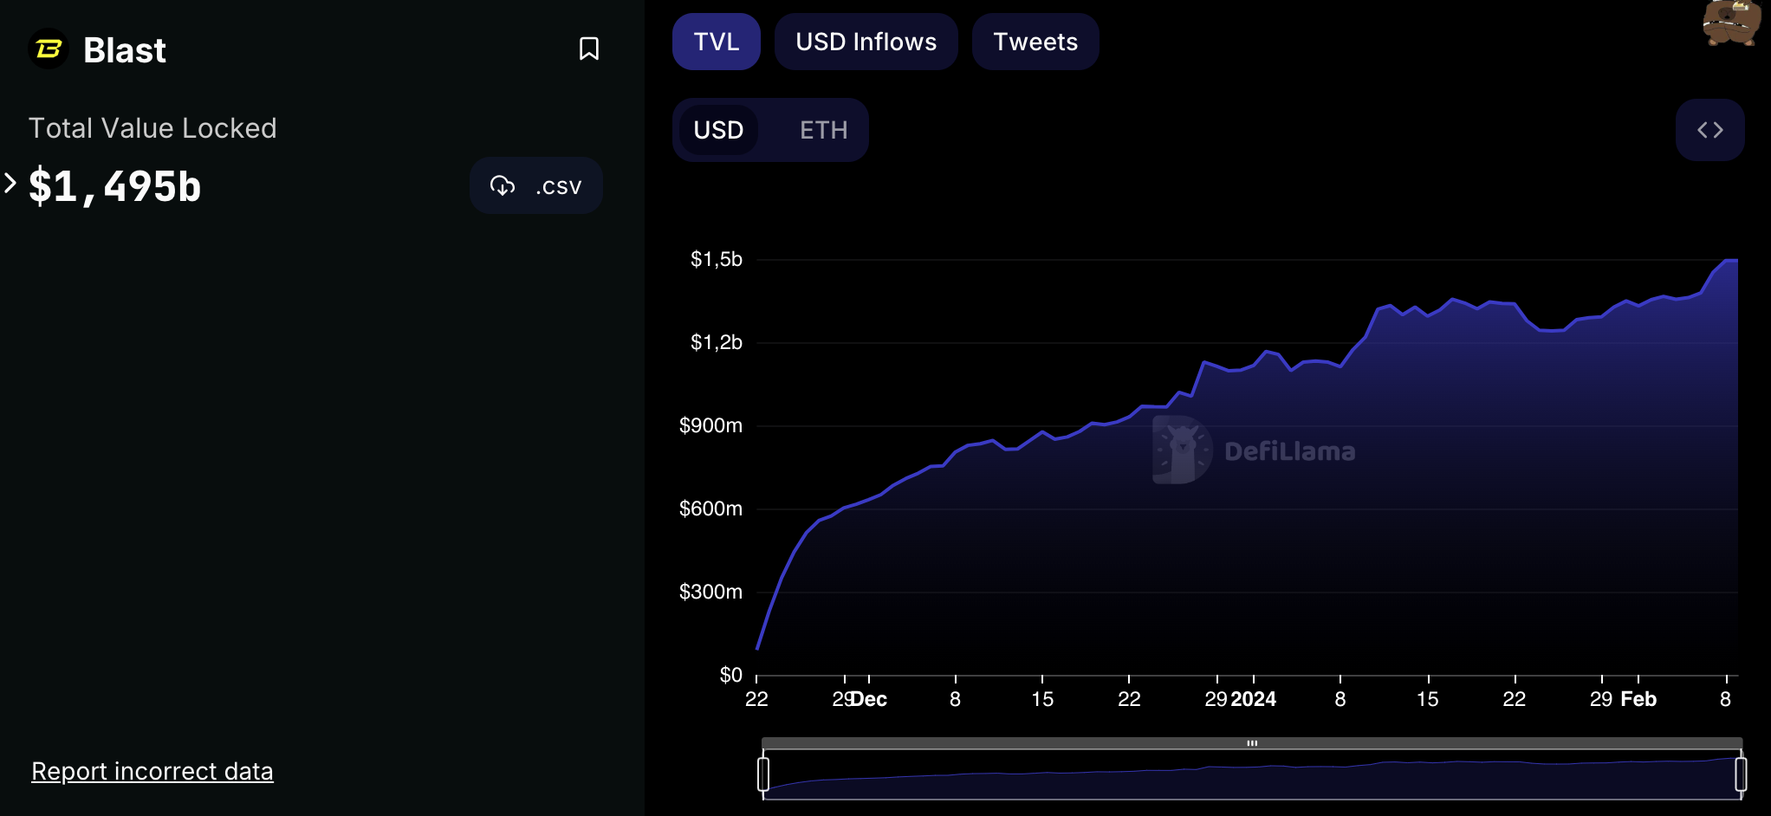The image size is (1771, 816).
Task: Click the Blast title text
Action: [125, 50]
